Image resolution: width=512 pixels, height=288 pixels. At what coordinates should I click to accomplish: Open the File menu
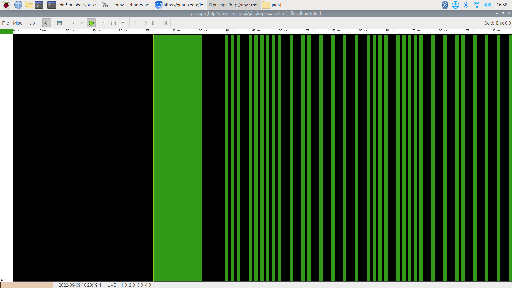pos(5,23)
